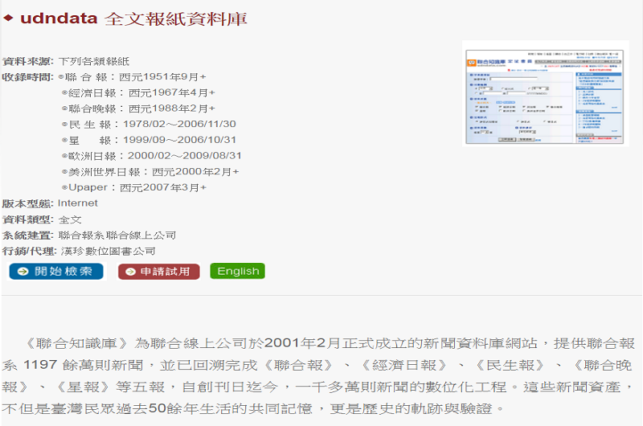
Task: Select text 美洲世界日報: 西元2000年2月+
Action: pyautogui.click(x=154, y=172)
